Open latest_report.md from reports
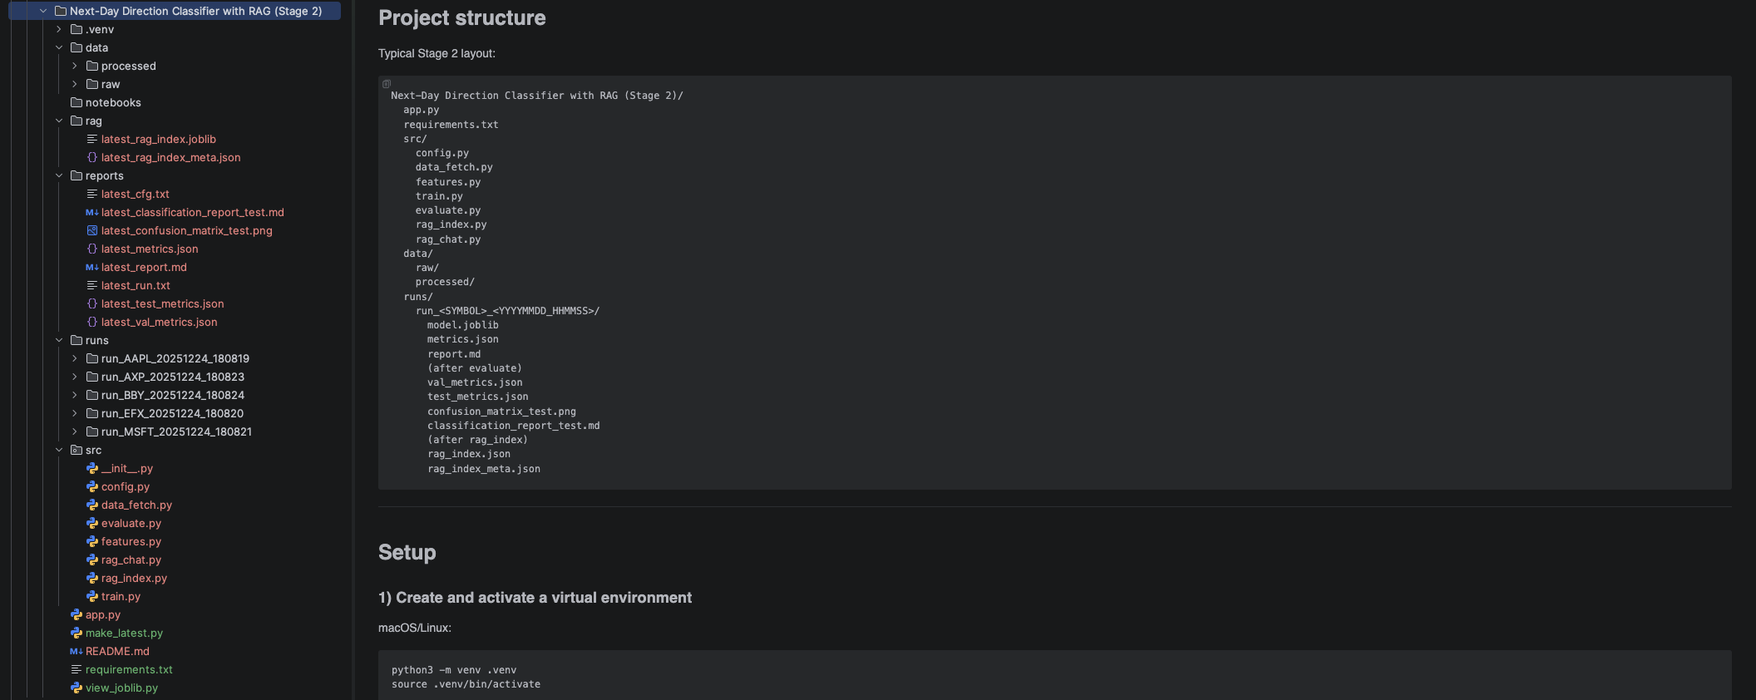This screenshot has width=1756, height=700. click(x=144, y=268)
